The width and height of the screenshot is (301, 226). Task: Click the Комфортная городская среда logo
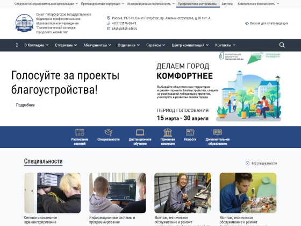231,56
